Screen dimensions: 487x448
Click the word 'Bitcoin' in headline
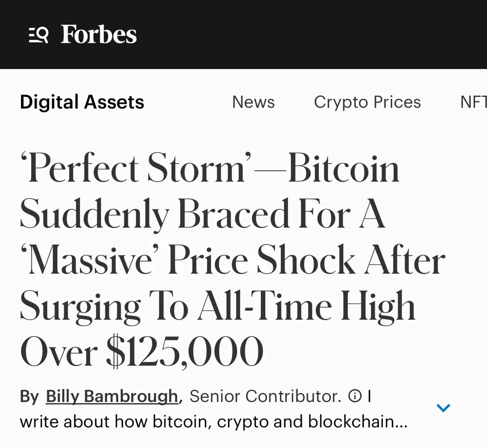coord(344,169)
